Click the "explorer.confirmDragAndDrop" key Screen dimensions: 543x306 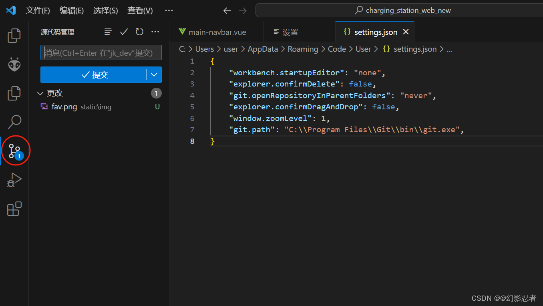pyautogui.click(x=296, y=107)
